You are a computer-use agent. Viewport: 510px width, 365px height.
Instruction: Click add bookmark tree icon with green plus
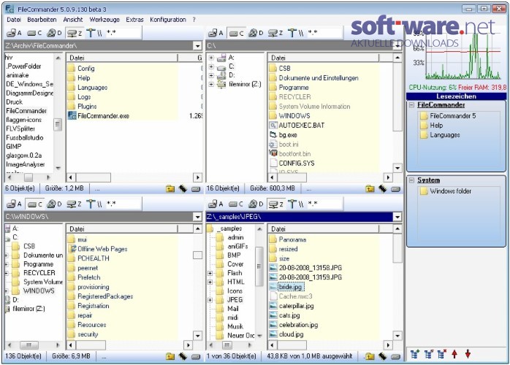click(x=415, y=354)
